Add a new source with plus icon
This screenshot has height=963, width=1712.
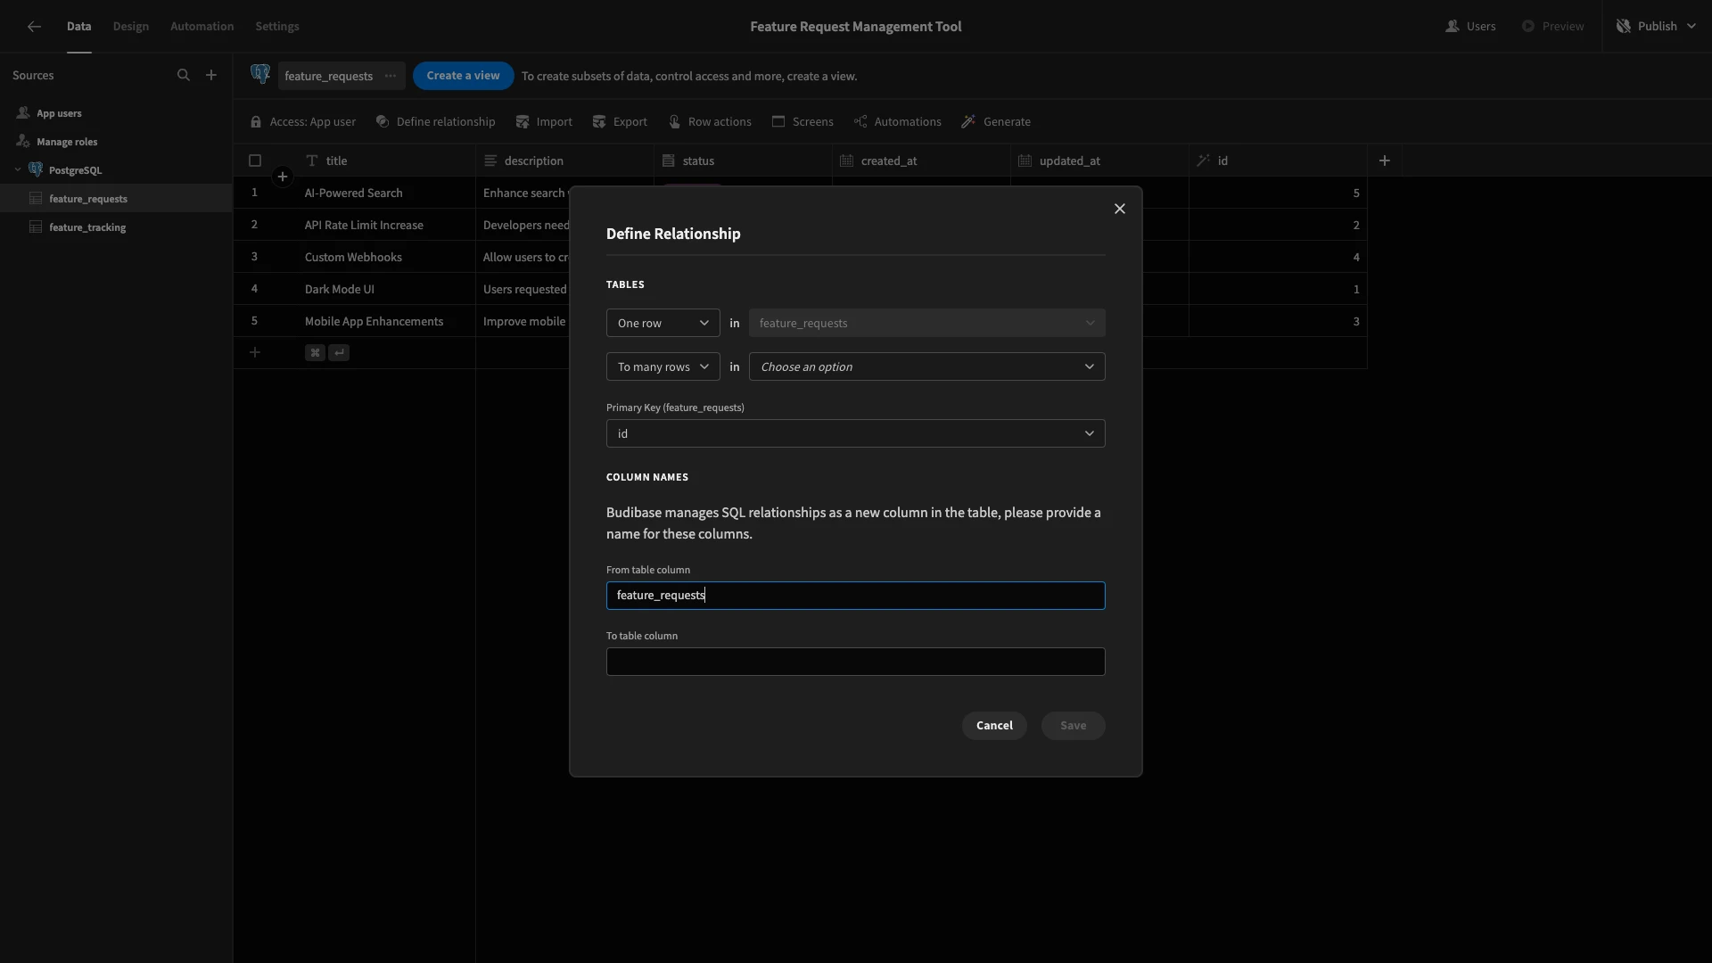point(211,76)
